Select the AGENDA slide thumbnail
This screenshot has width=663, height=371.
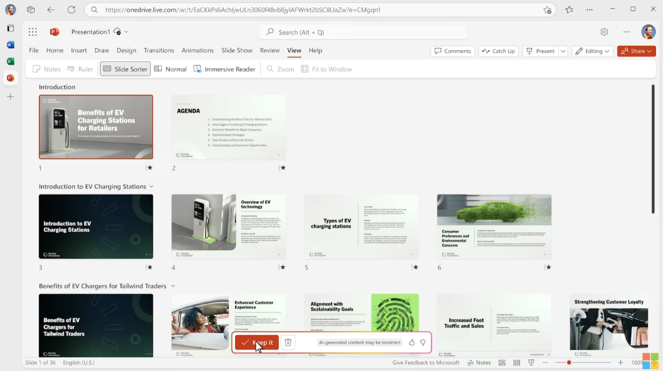pyautogui.click(x=229, y=127)
